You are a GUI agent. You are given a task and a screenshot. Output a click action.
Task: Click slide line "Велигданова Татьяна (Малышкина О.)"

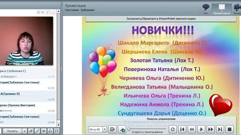(162, 87)
